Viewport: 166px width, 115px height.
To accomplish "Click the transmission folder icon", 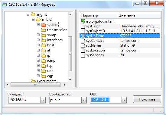I will click(44, 30).
